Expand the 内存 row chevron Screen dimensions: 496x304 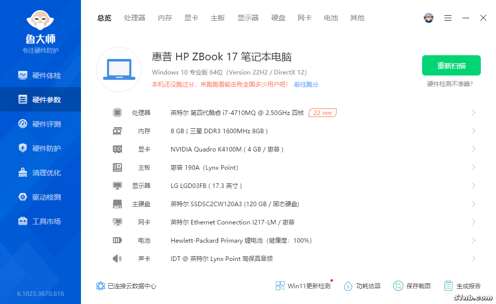474,131
